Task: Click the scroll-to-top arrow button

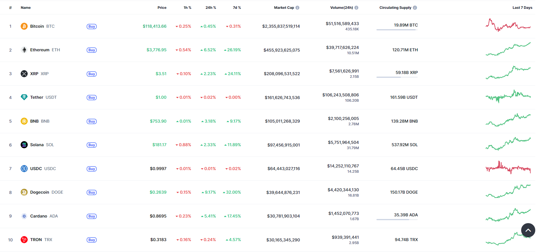Action: click(x=528, y=230)
